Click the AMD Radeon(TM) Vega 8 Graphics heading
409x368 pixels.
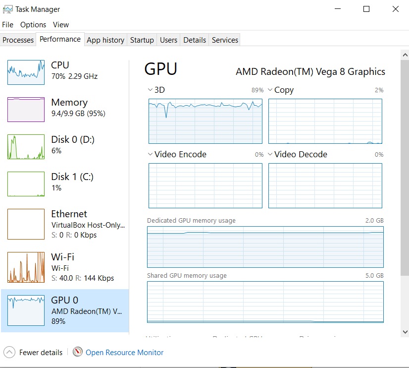tap(310, 71)
